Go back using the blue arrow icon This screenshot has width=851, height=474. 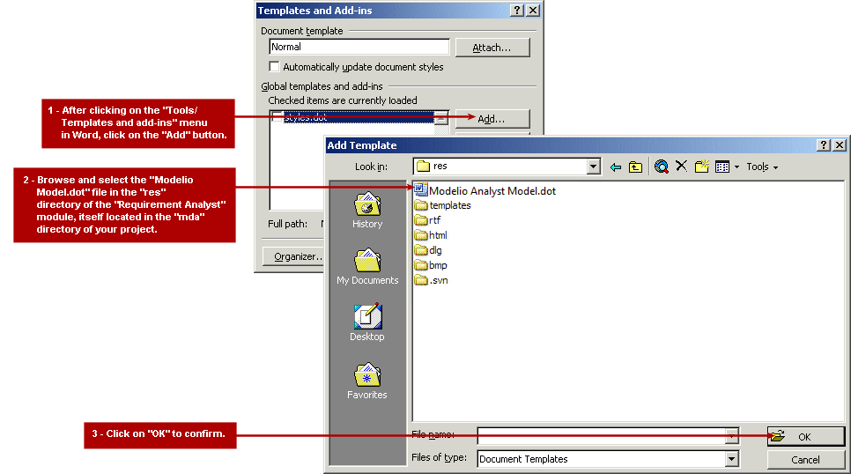616,167
